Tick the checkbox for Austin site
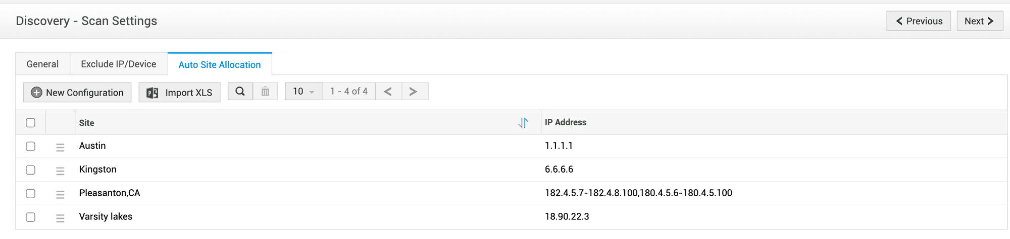 [x=31, y=146]
